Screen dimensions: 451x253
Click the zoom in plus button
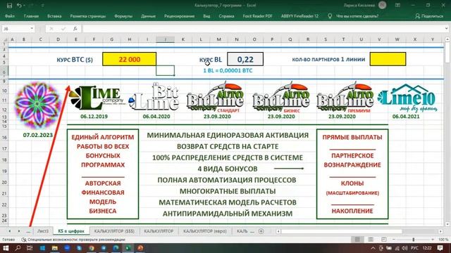(x=432, y=239)
